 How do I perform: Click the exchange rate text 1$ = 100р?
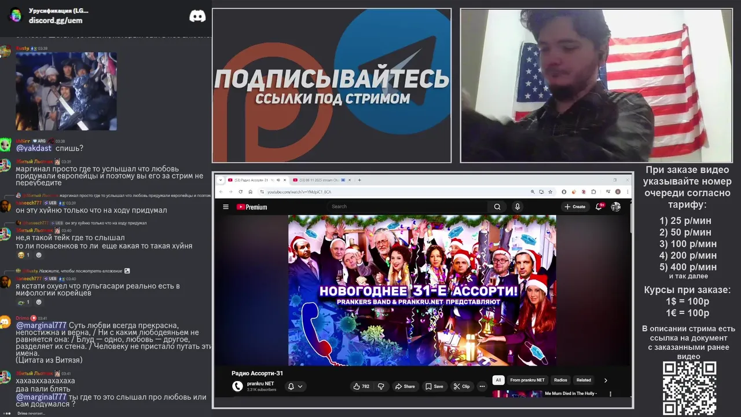[687, 301]
